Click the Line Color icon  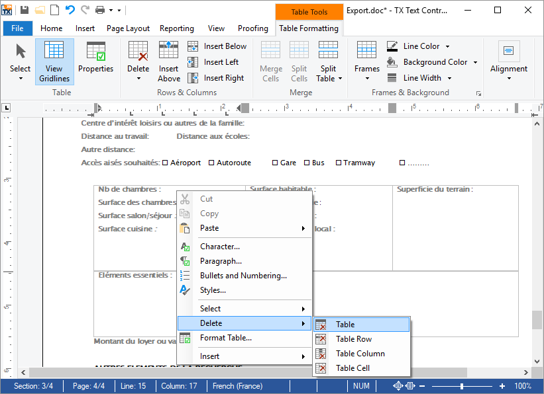pos(392,46)
